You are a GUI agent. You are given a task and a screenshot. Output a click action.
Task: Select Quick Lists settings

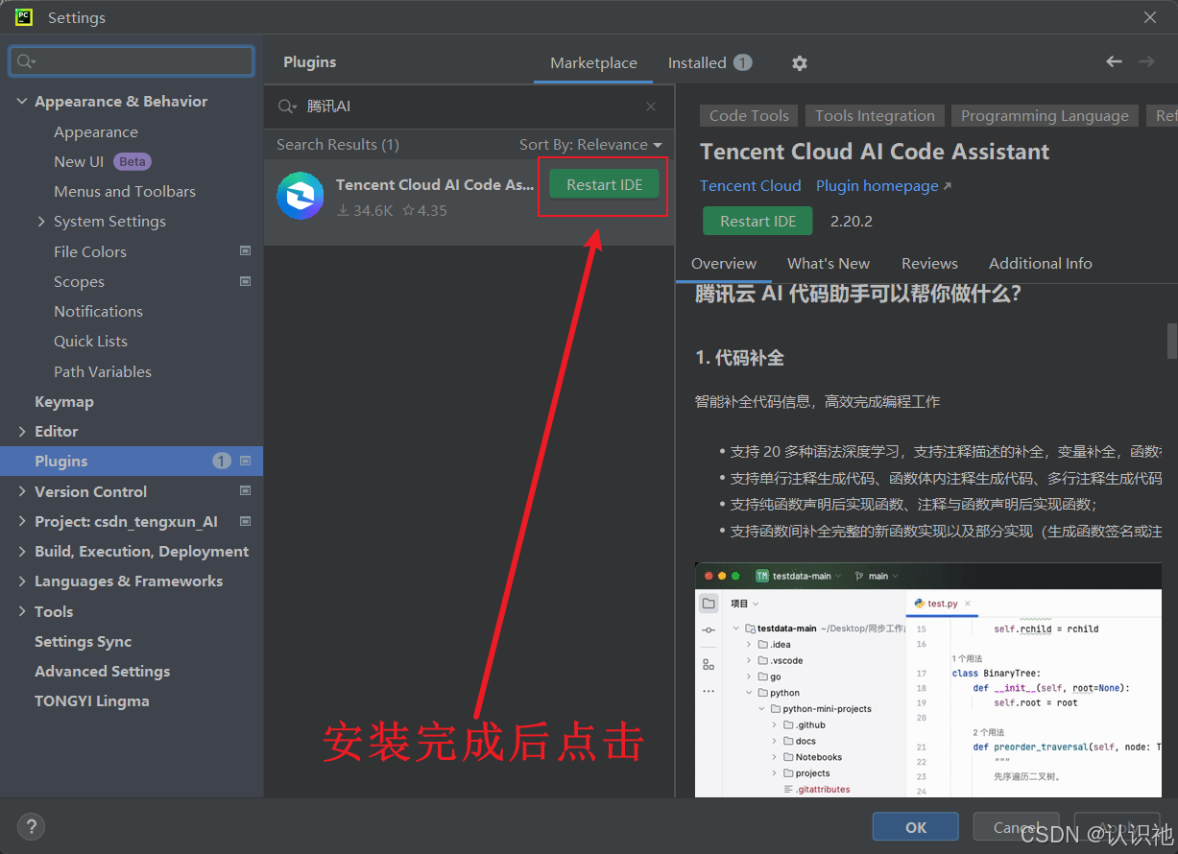tap(90, 341)
